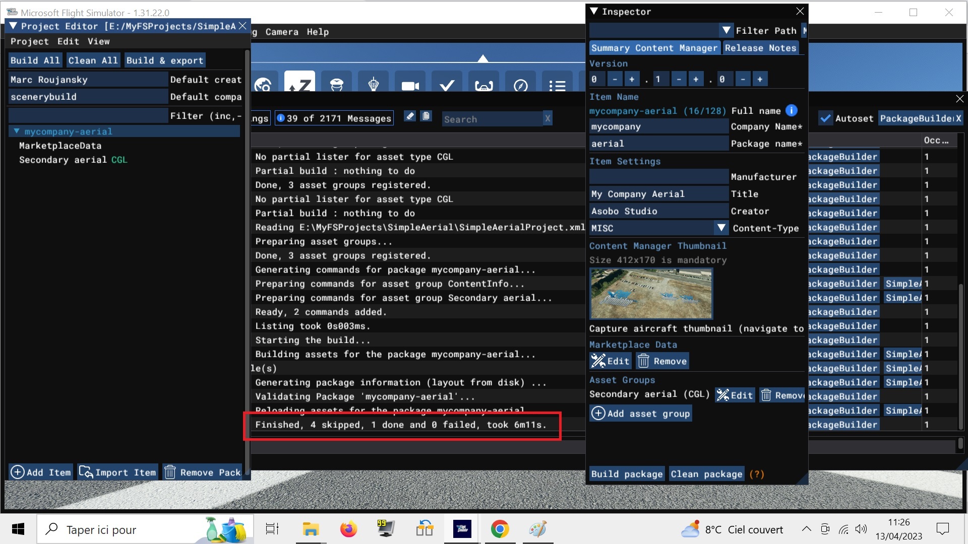This screenshot has width=968, height=544.
Task: Click the ATC control tower icon
Action: click(x=373, y=85)
